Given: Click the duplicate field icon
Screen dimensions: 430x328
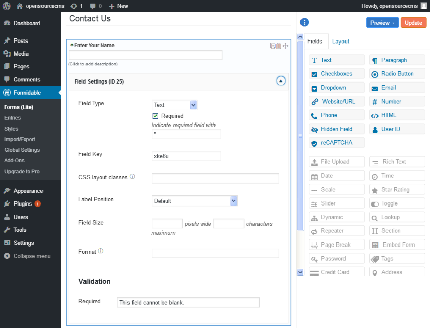Looking at the screenshot, I should 273,46.
